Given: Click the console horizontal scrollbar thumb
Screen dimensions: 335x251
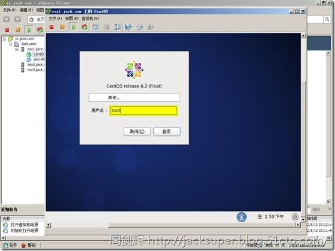Looking at the screenshot, I should [x=202, y=225].
